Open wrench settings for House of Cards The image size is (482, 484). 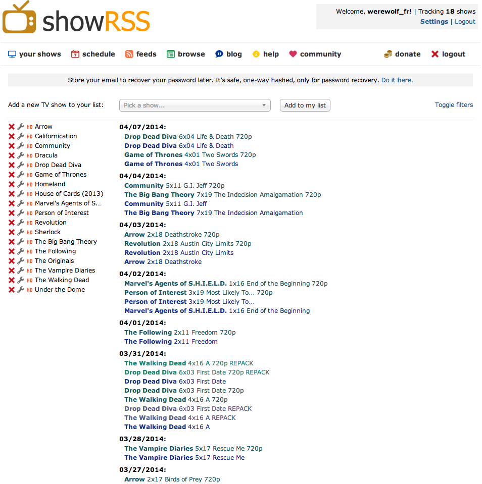point(21,193)
